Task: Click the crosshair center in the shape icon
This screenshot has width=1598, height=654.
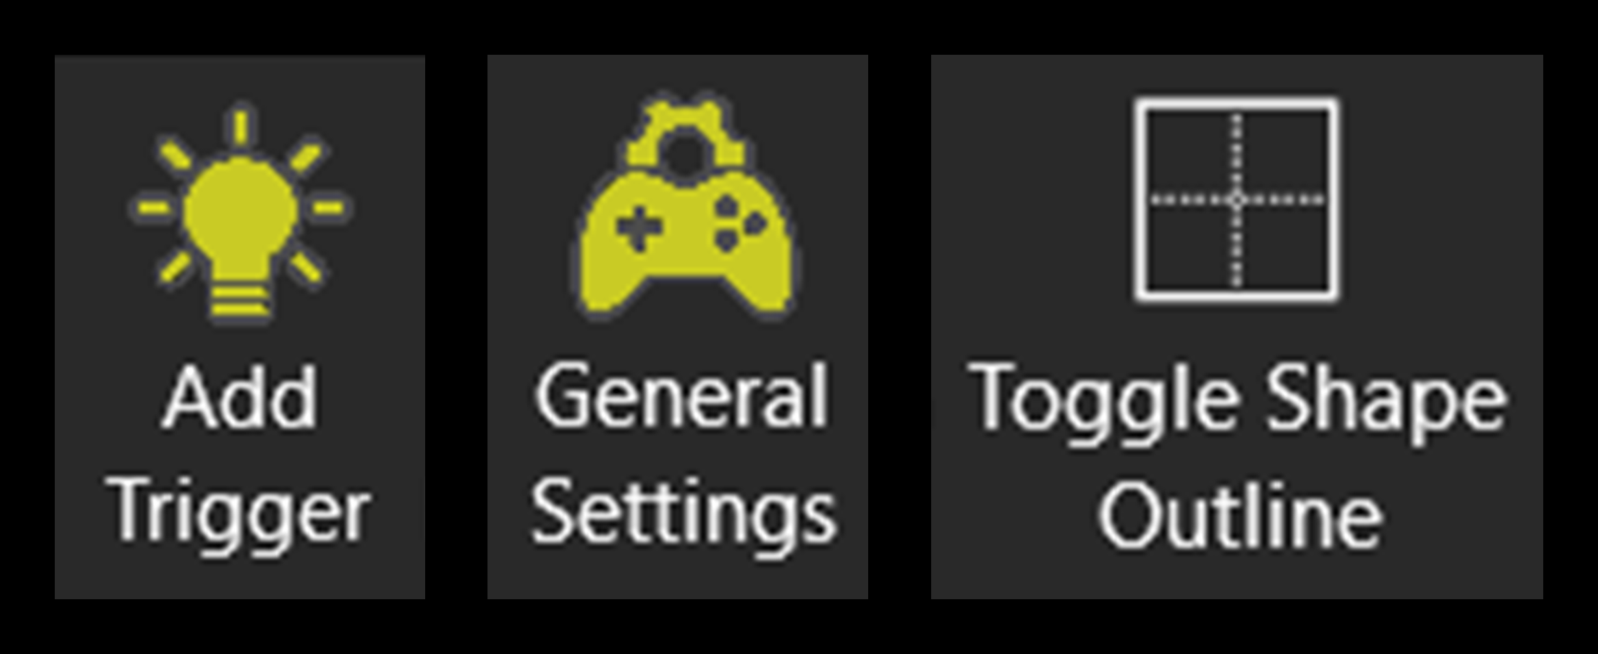Action: click(1236, 200)
